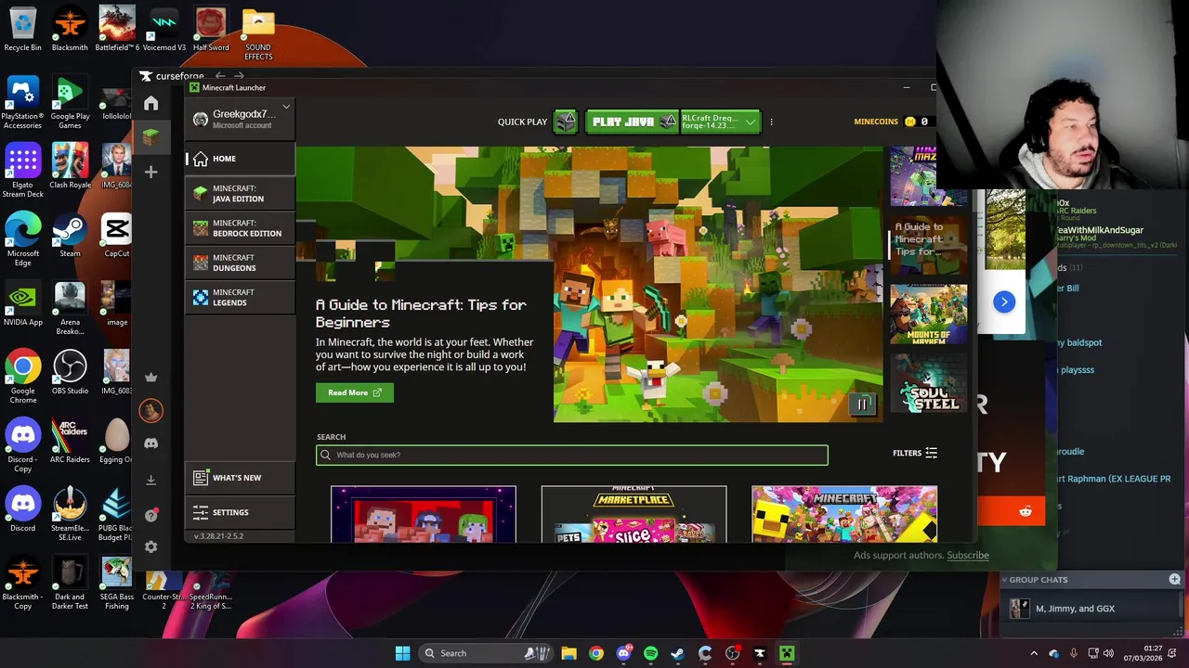Image resolution: width=1189 pixels, height=668 pixels.
Task: Click the Quick Play icon button
Action: [x=566, y=122]
